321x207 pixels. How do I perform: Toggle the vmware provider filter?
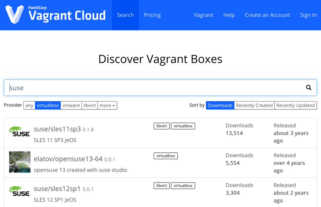coord(71,105)
